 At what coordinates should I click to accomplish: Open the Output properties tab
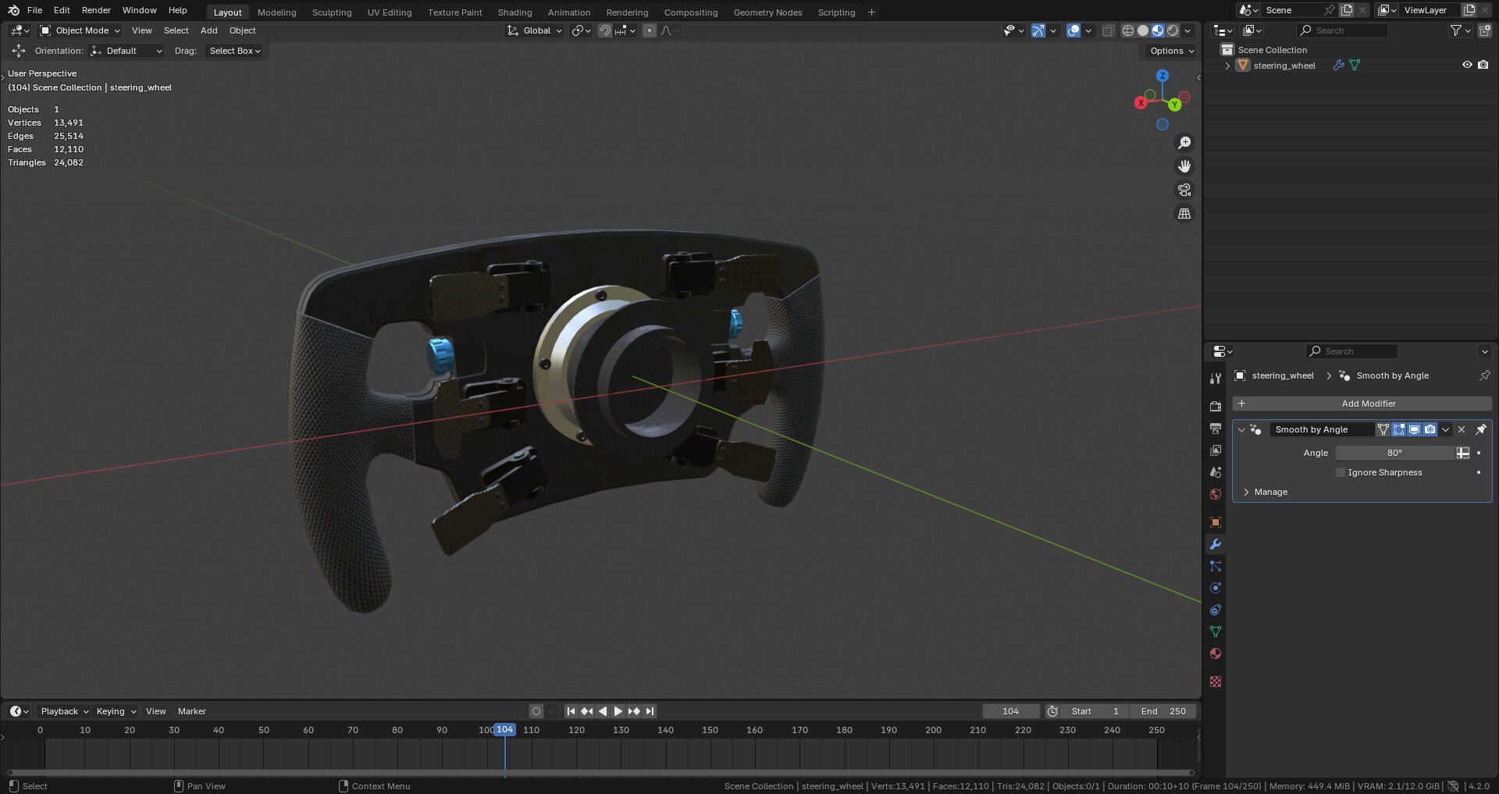1215,429
